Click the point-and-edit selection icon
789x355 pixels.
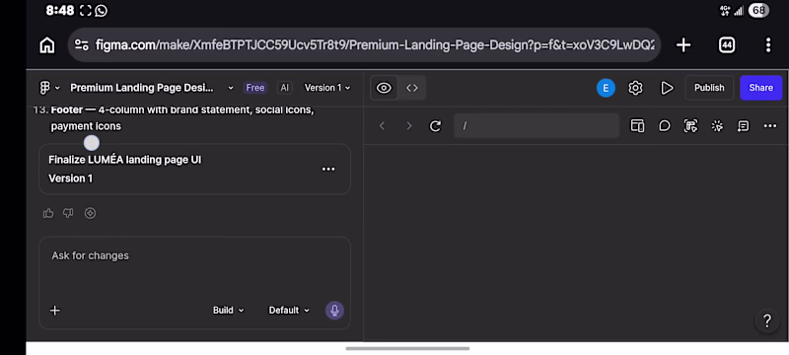[x=691, y=126]
